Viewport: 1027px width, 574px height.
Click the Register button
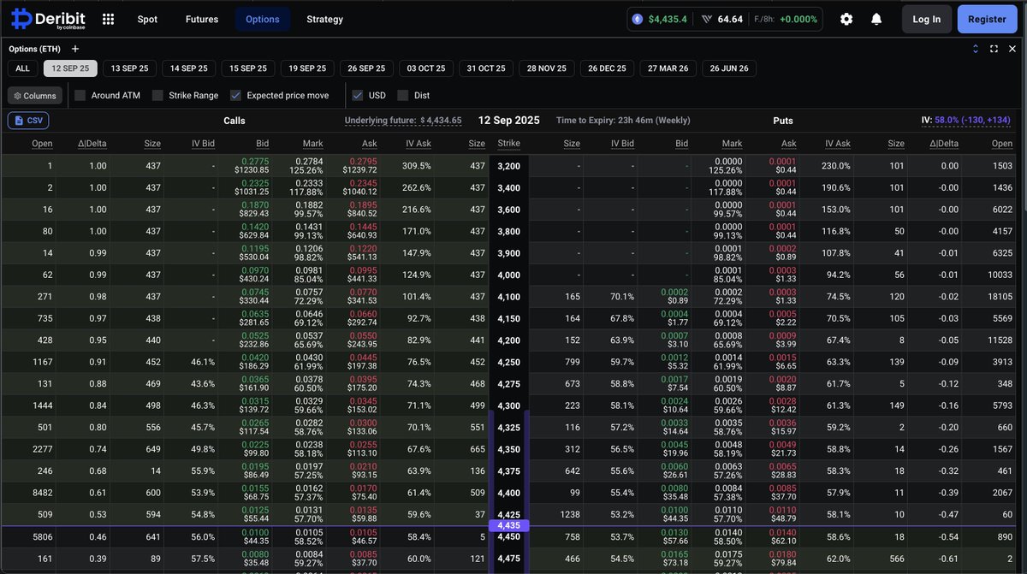coord(987,18)
